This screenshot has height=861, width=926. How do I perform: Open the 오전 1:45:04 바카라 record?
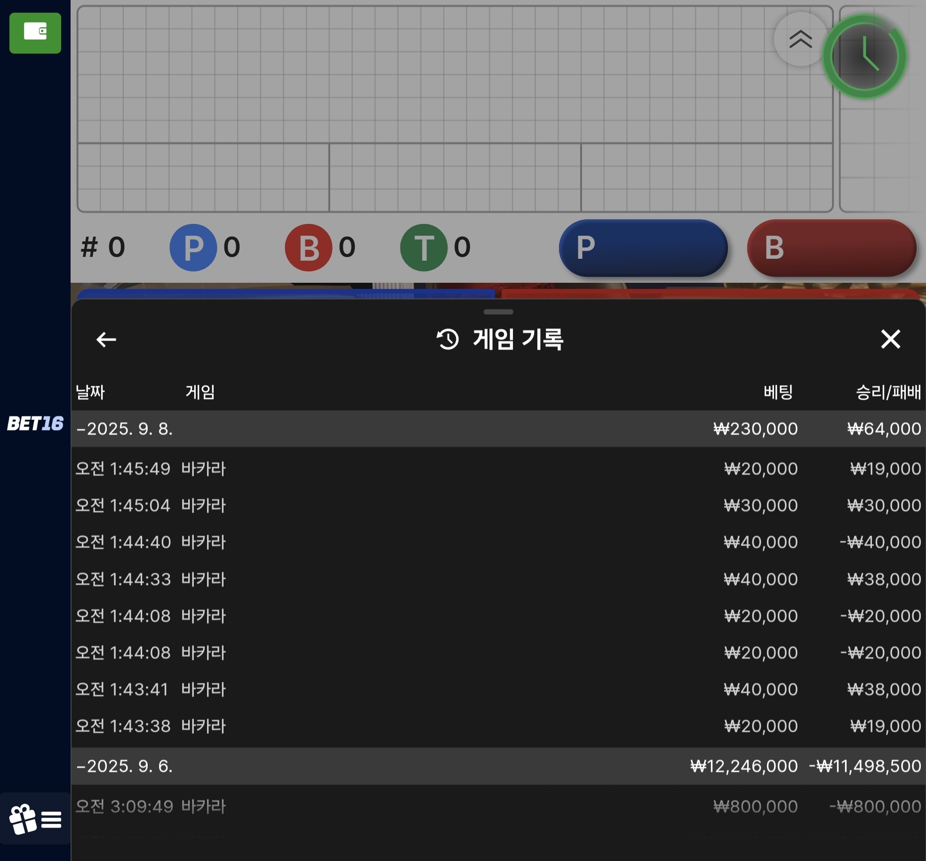point(498,505)
